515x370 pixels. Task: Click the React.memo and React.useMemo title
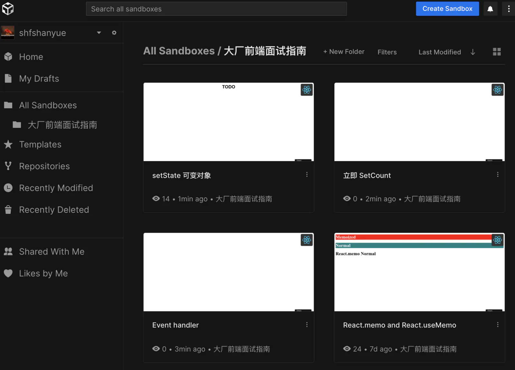(399, 325)
